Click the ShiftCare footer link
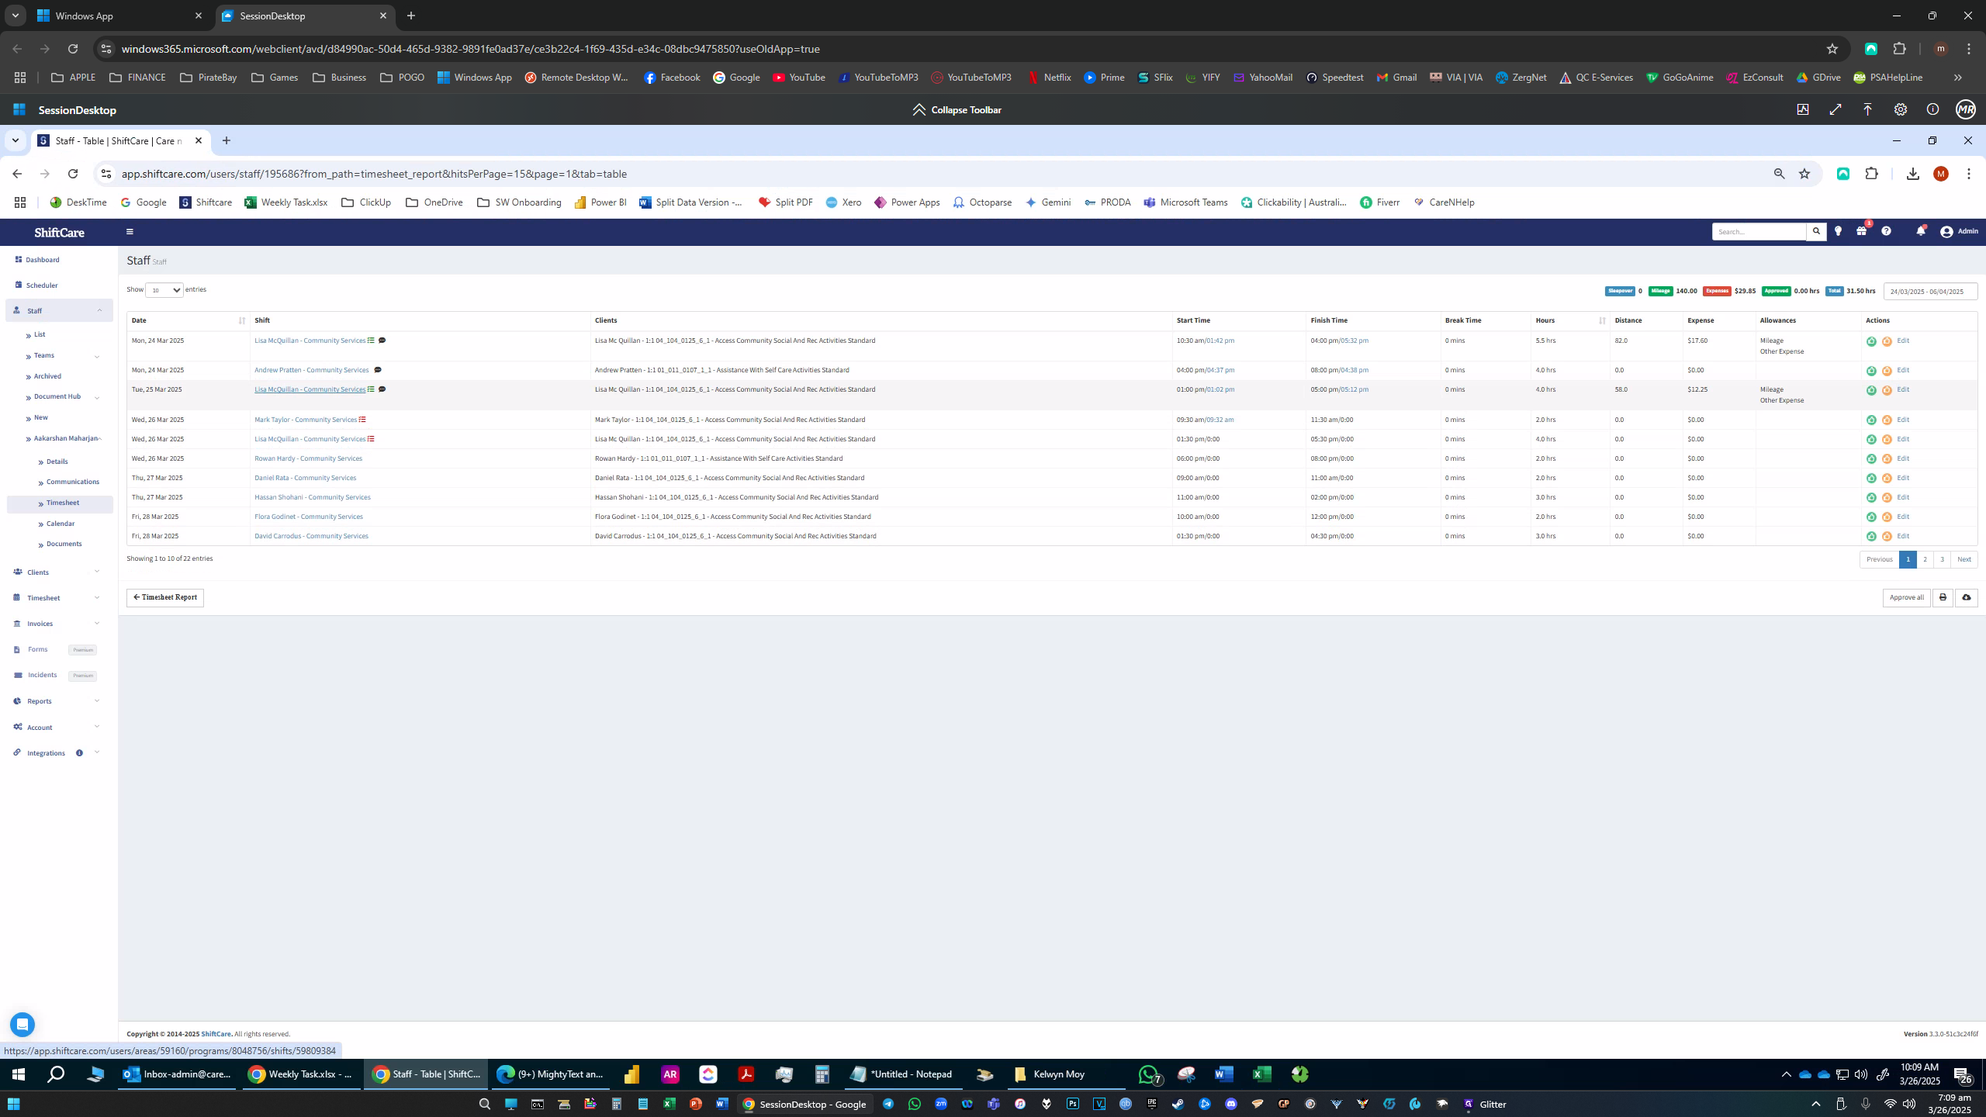Viewport: 1986px width, 1117px height. pos(216,1034)
